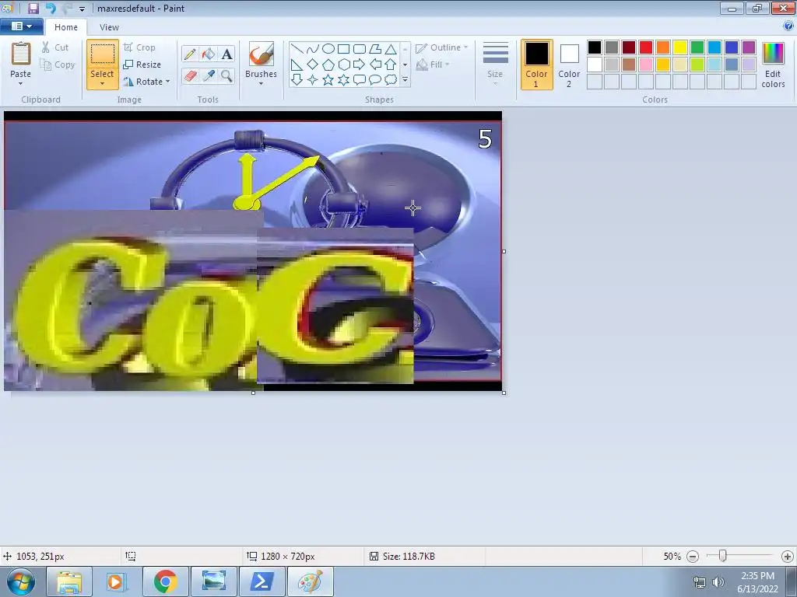Choose the Right triangle shape

pos(297,65)
